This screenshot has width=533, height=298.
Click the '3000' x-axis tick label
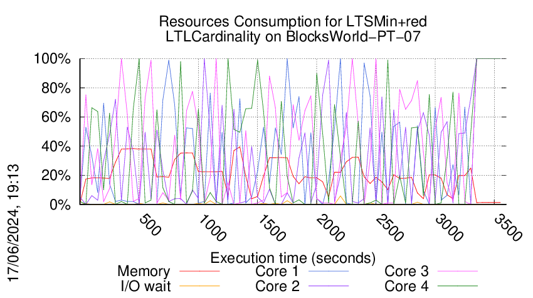click(x=449, y=228)
